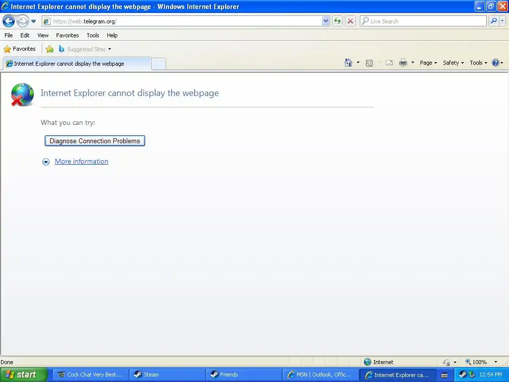
Task: Minimize the Internet Explorer window
Action: tap(480, 6)
